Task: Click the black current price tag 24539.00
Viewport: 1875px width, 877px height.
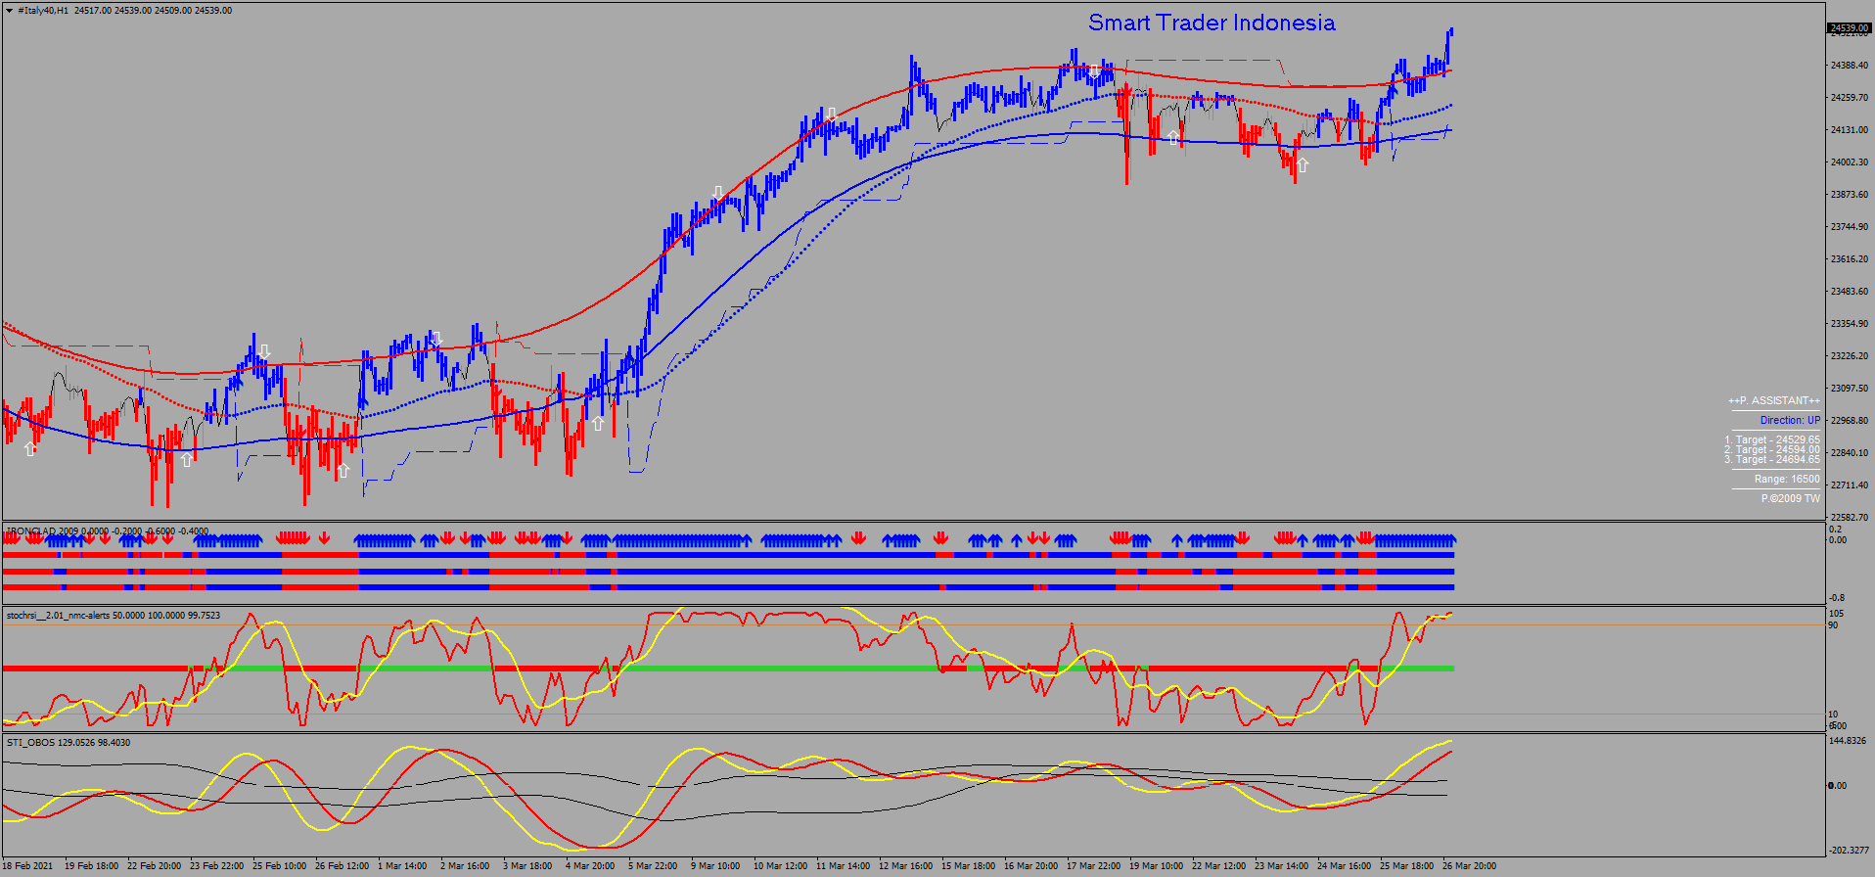Action: pos(1850,28)
